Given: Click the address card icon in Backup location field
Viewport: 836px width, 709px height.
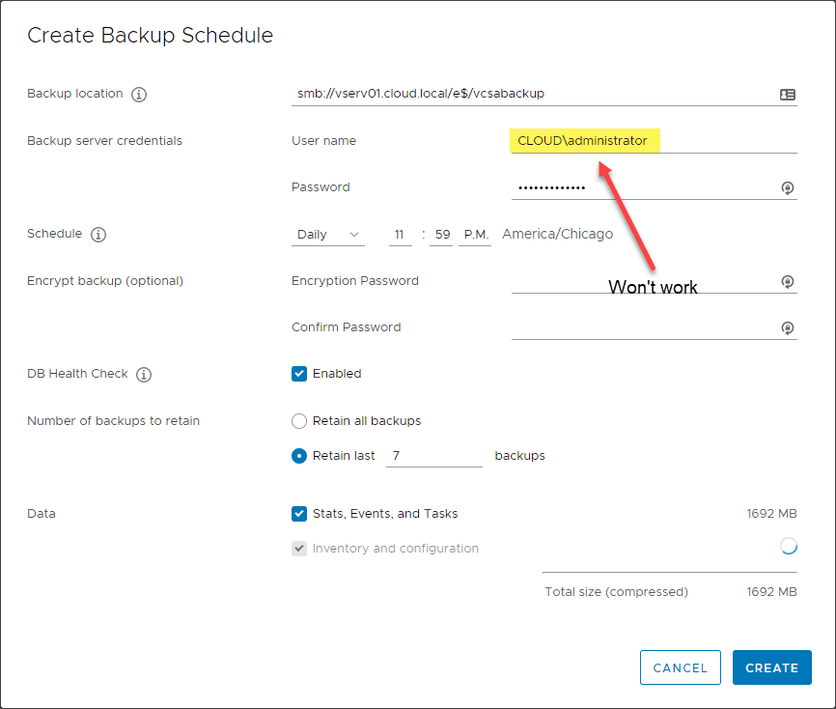Looking at the screenshot, I should (x=788, y=95).
